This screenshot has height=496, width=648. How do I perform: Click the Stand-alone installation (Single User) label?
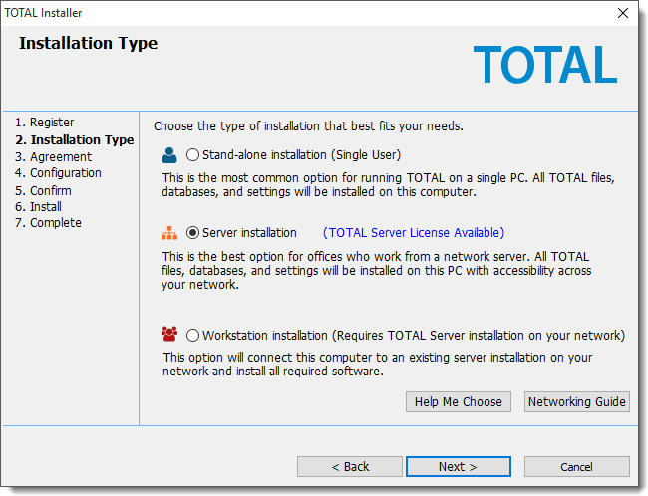(302, 155)
